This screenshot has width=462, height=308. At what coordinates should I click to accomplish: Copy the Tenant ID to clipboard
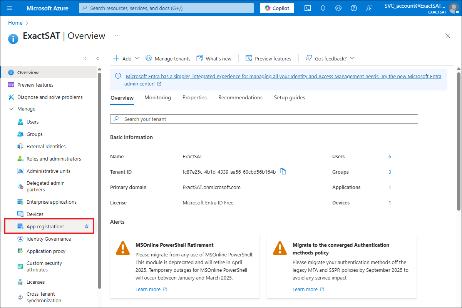(283, 172)
